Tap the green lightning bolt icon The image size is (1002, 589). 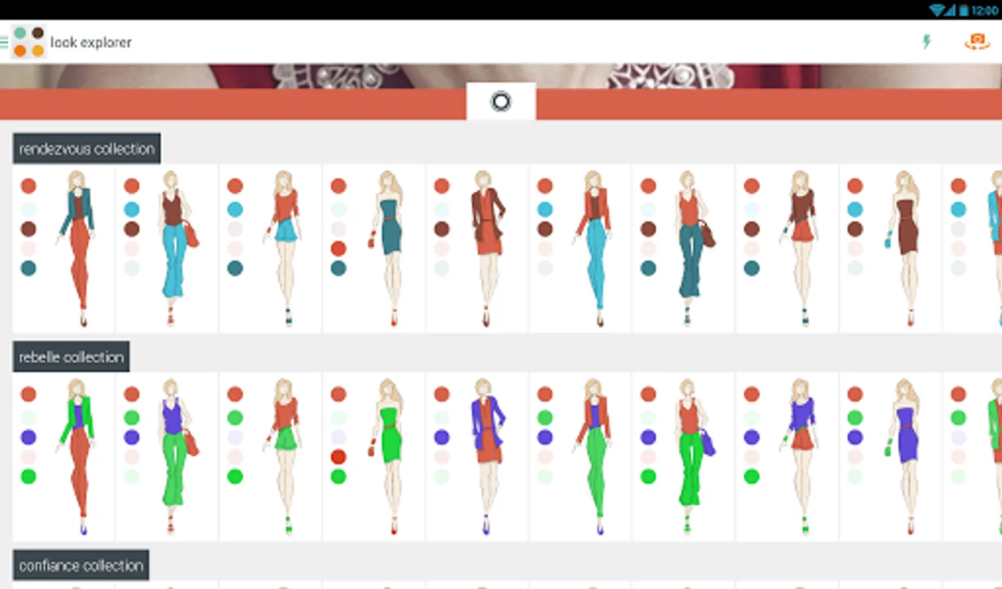[x=927, y=42]
